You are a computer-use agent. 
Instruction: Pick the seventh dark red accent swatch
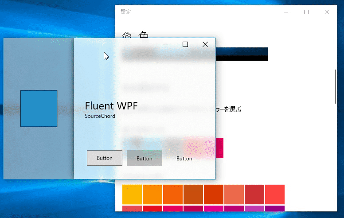click(254, 195)
